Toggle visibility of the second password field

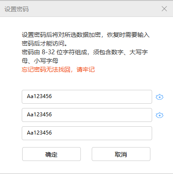pyautogui.click(x=160, y=115)
